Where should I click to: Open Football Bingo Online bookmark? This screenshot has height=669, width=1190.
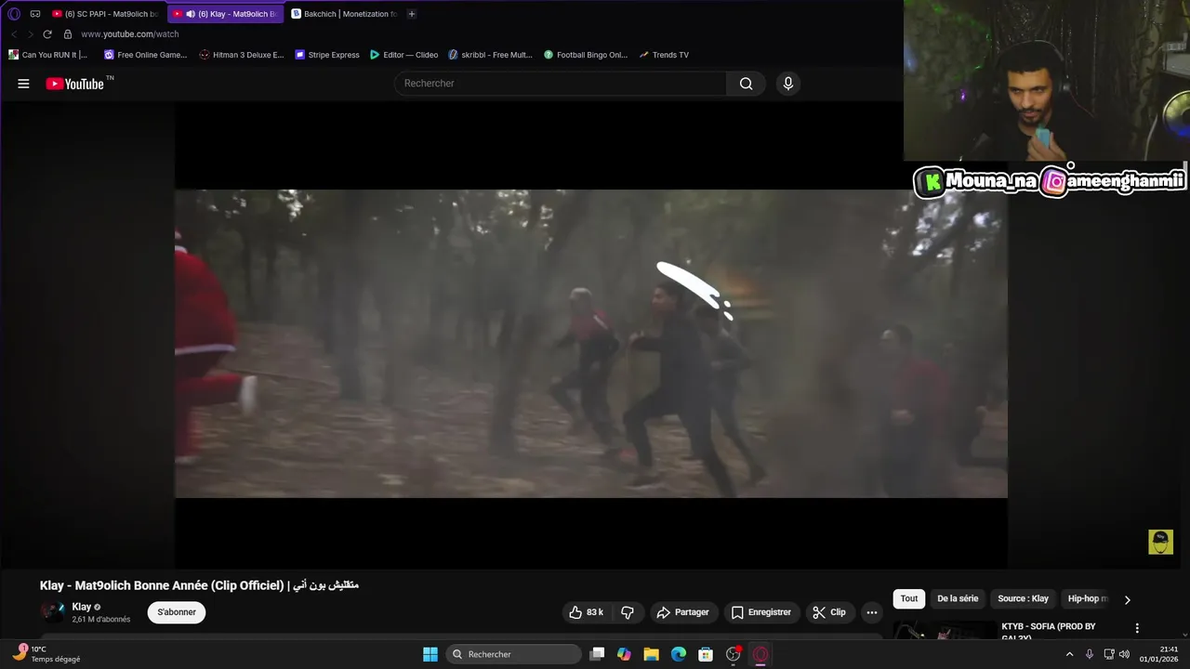coord(586,55)
